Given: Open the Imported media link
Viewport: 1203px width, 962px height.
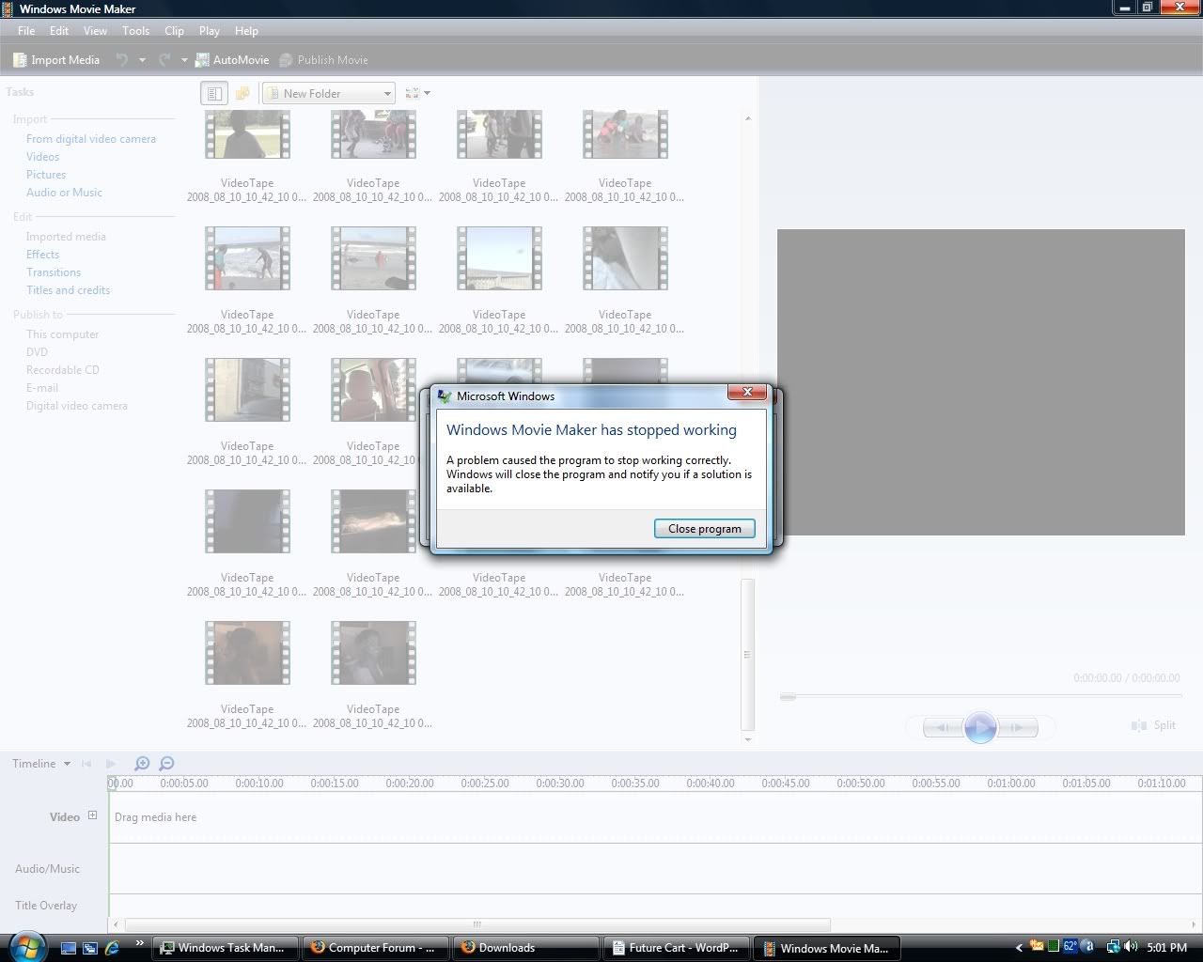Looking at the screenshot, I should click(x=66, y=237).
